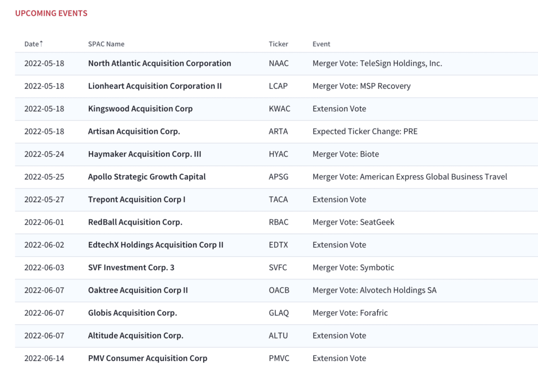Open Trepont Acquisition Corp I
Image resolution: width=538 pixels, height=369 pixels.
click(137, 199)
